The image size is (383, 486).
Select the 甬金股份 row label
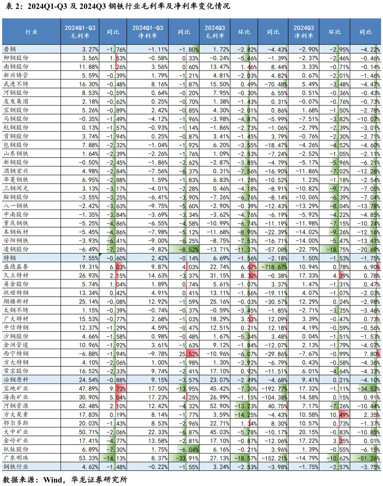pyautogui.click(x=16, y=284)
